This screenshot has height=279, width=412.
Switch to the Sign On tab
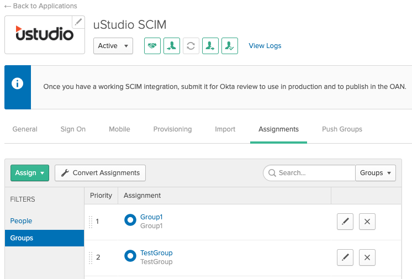73,129
